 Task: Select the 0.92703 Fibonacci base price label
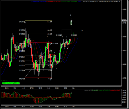(x=22, y=79)
